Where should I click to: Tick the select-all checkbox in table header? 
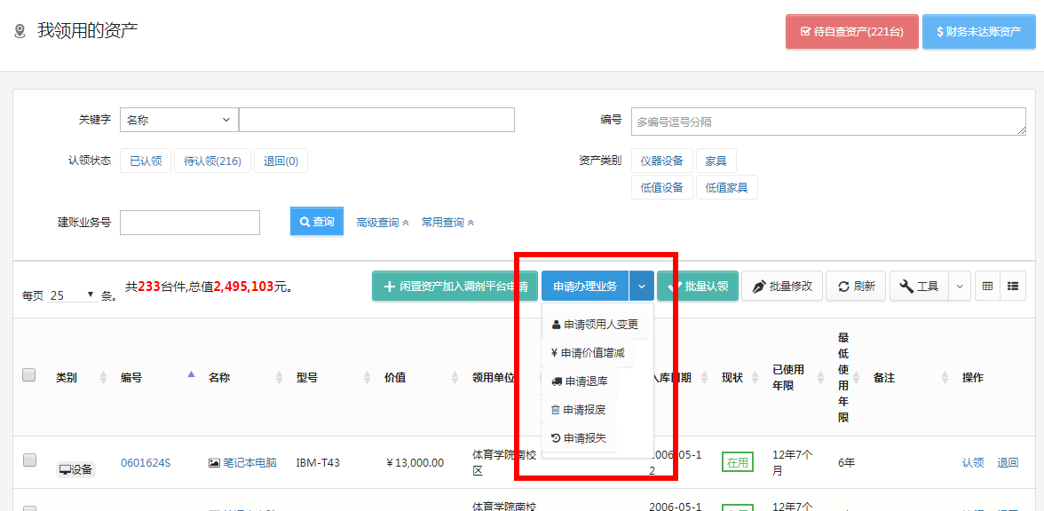tap(29, 375)
